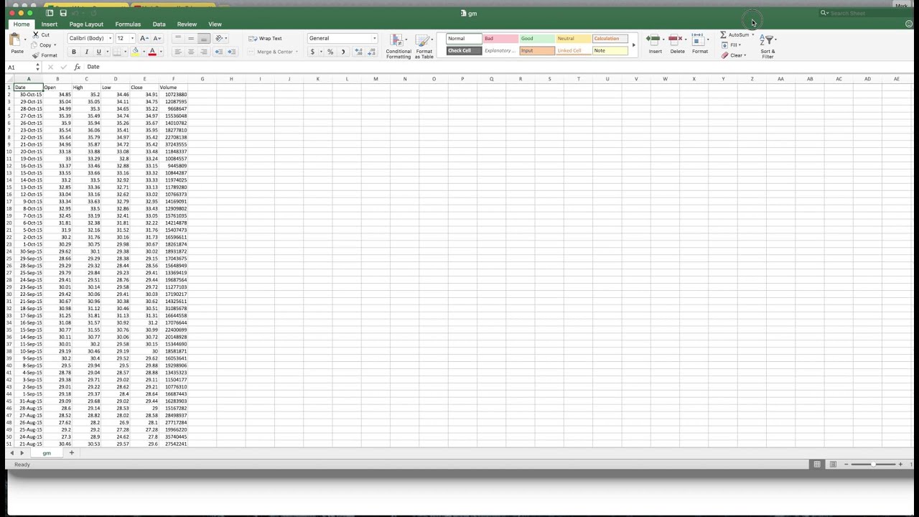
Task: Expand the Fill dropdown
Action: click(x=740, y=45)
